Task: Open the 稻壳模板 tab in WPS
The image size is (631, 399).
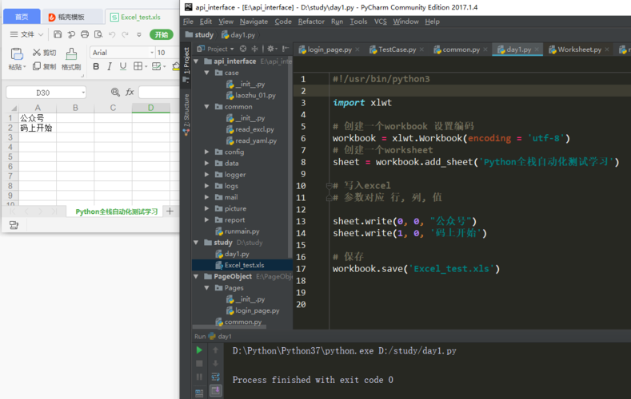Action: (71, 17)
